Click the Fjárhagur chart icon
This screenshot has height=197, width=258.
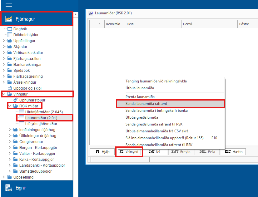click(9, 19)
